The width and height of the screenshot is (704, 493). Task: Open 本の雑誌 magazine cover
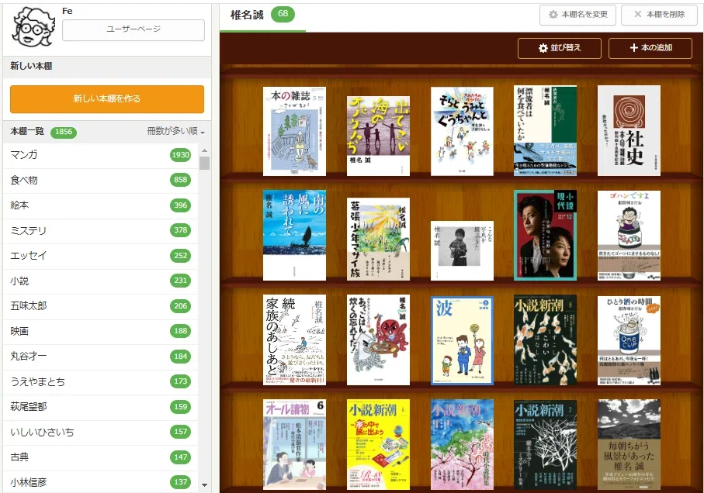coord(294,131)
